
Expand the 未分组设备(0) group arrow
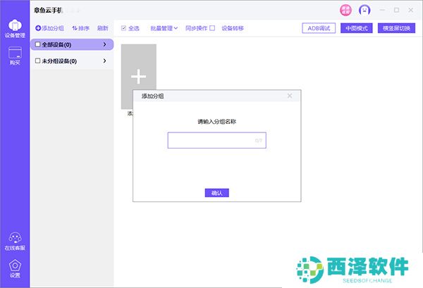pyautogui.click(x=104, y=61)
